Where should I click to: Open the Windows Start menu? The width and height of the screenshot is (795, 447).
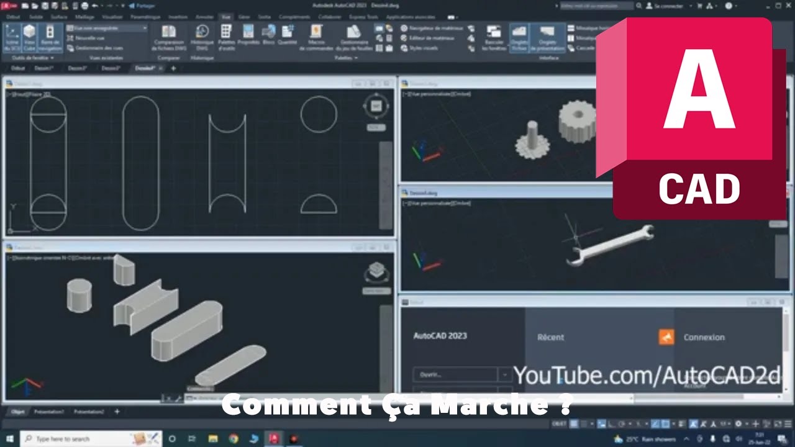pos(10,438)
